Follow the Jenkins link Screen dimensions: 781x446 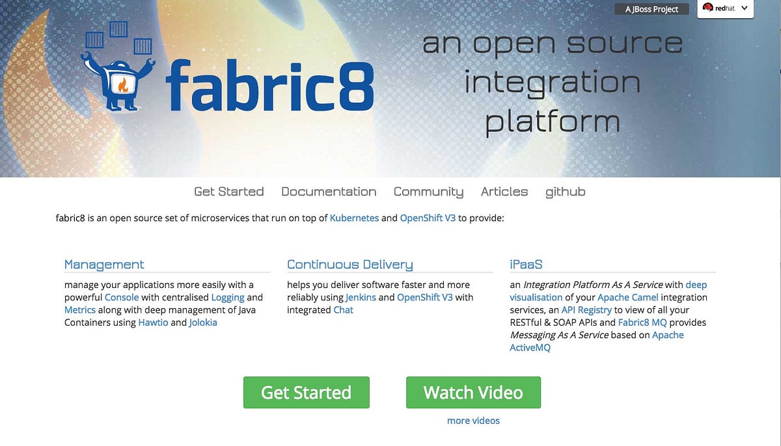(x=361, y=297)
